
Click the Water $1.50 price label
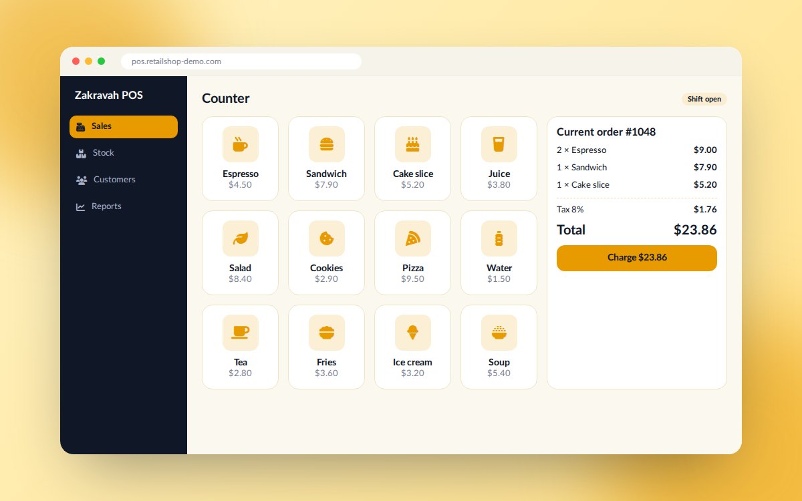(499, 279)
